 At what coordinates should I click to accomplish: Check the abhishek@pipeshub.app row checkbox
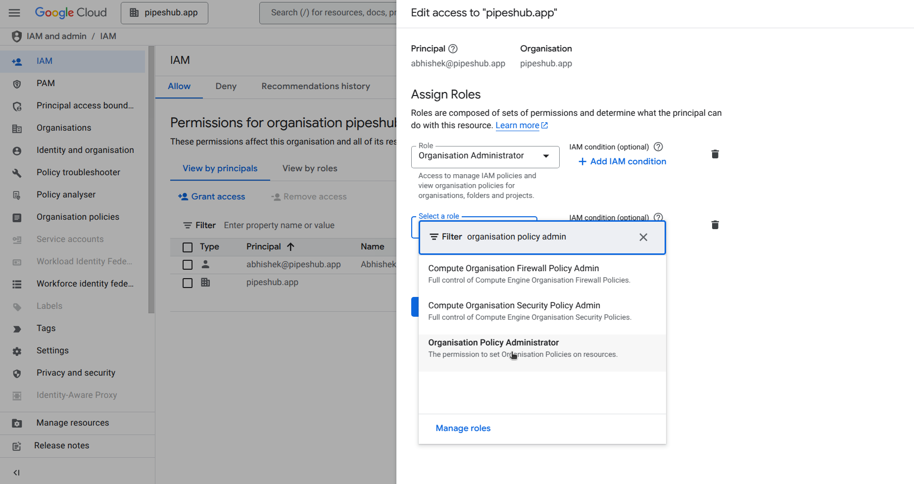[x=187, y=265]
